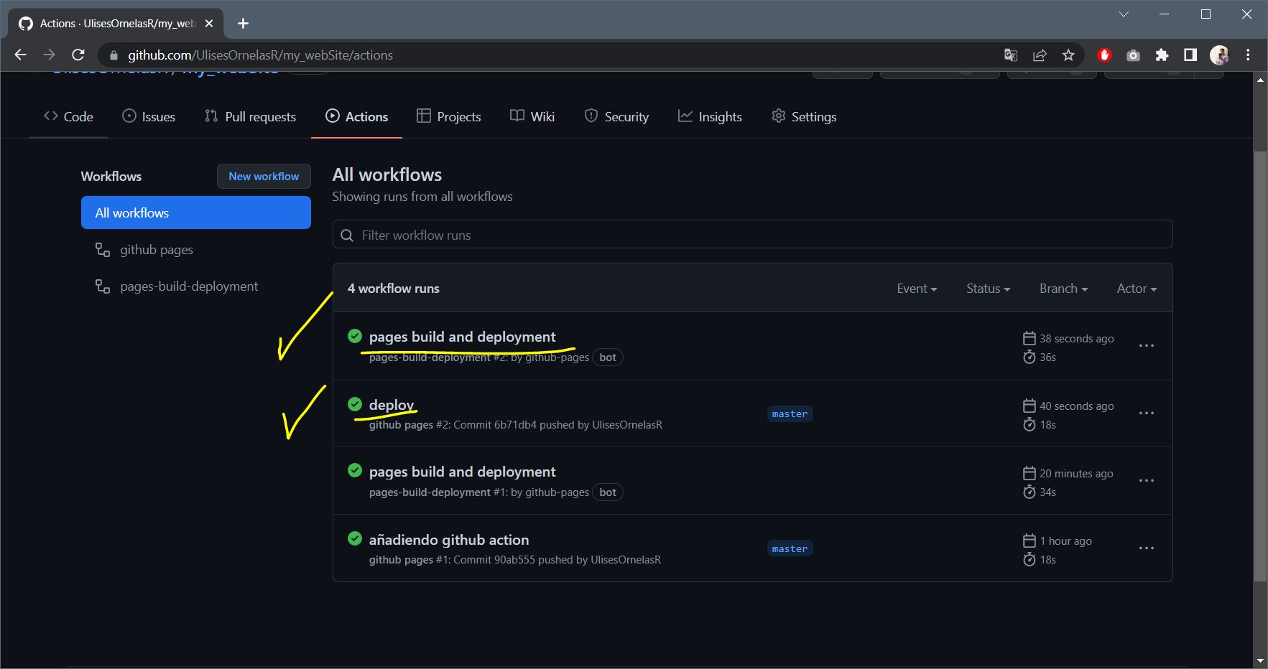The width and height of the screenshot is (1268, 669).
Task: Click master branch label on añadiendo github action
Action: pyautogui.click(x=790, y=549)
